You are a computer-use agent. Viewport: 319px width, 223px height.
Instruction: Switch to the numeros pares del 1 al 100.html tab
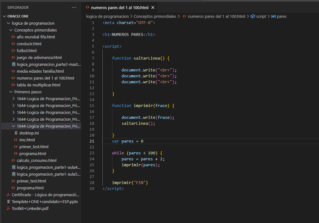(120, 7)
